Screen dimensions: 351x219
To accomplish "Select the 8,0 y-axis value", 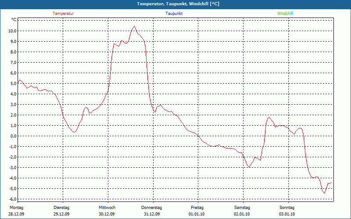I will pos(13,52).
